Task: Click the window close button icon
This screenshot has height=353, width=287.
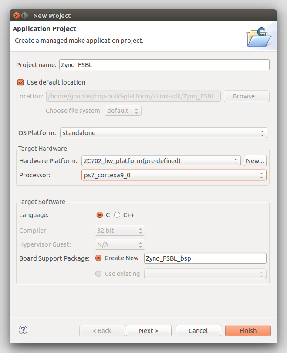Action: pyautogui.click(x=16, y=15)
